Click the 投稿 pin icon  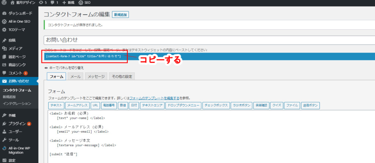(4, 40)
